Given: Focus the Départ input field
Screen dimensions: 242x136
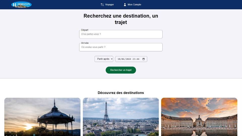Looking at the screenshot, I should tap(121, 34).
